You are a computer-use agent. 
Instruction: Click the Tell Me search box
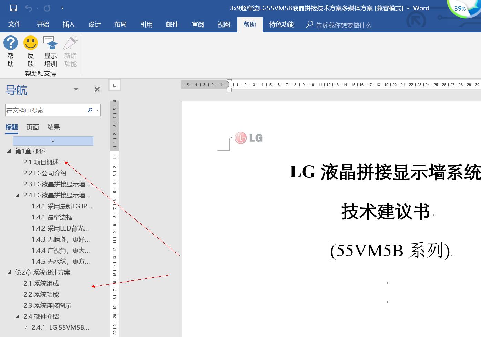click(344, 25)
